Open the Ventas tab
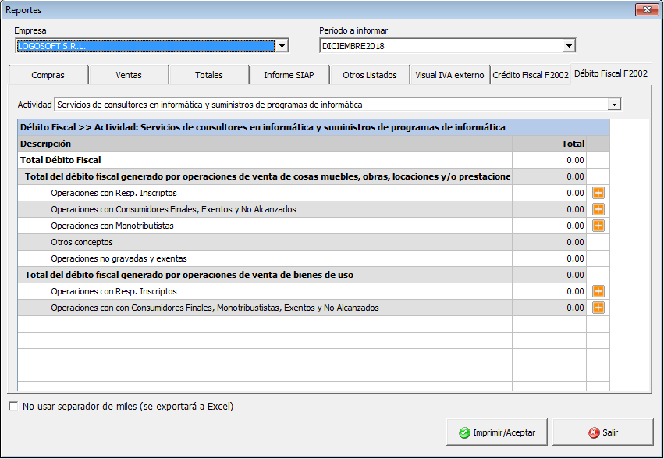 tap(129, 75)
